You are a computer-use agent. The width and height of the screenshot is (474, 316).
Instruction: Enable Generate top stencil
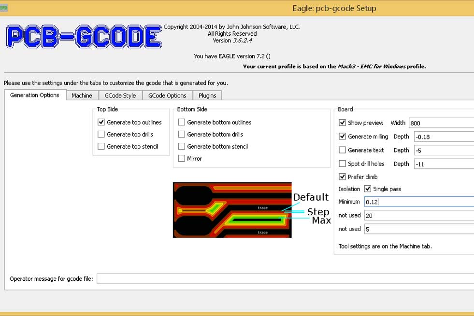(101, 146)
